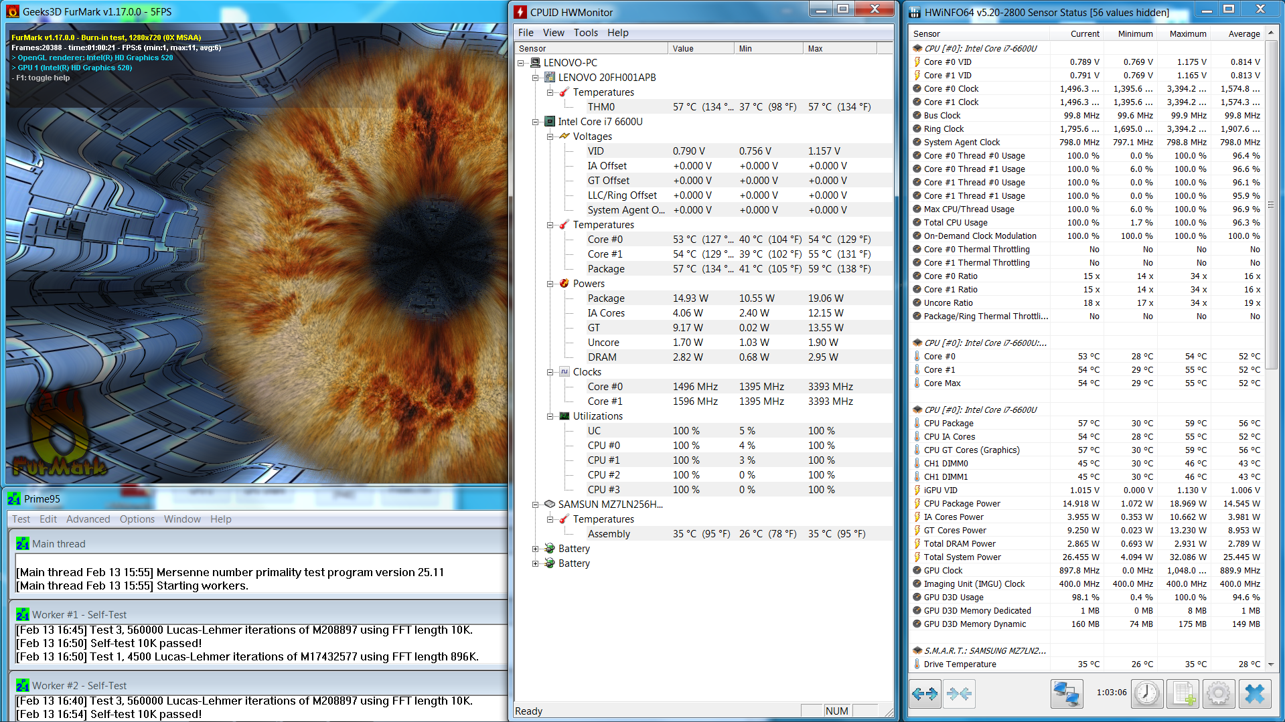This screenshot has height=722, width=1285.
Task: Select Package power row in HWMonitor
Action: tap(703, 298)
